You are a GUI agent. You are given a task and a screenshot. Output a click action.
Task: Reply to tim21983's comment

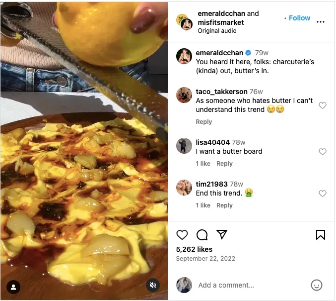coord(224,205)
